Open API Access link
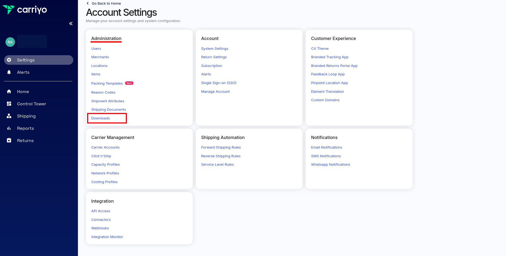 pyautogui.click(x=101, y=211)
